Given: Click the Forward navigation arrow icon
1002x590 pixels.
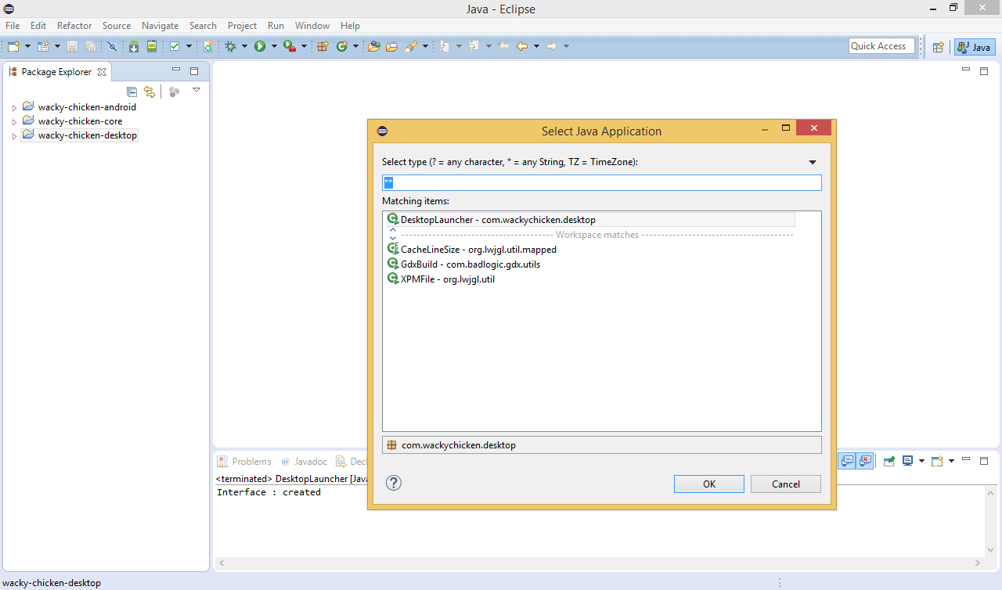Looking at the screenshot, I should [x=552, y=46].
